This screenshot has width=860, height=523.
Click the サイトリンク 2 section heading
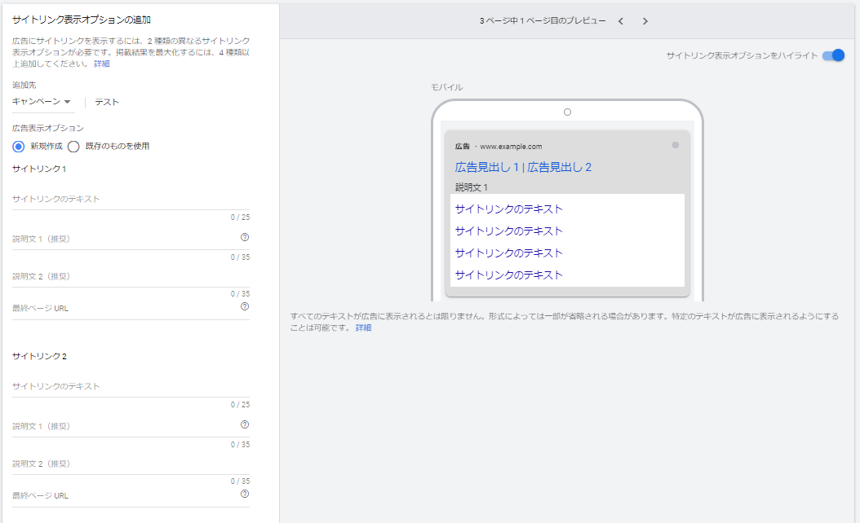(x=39, y=356)
